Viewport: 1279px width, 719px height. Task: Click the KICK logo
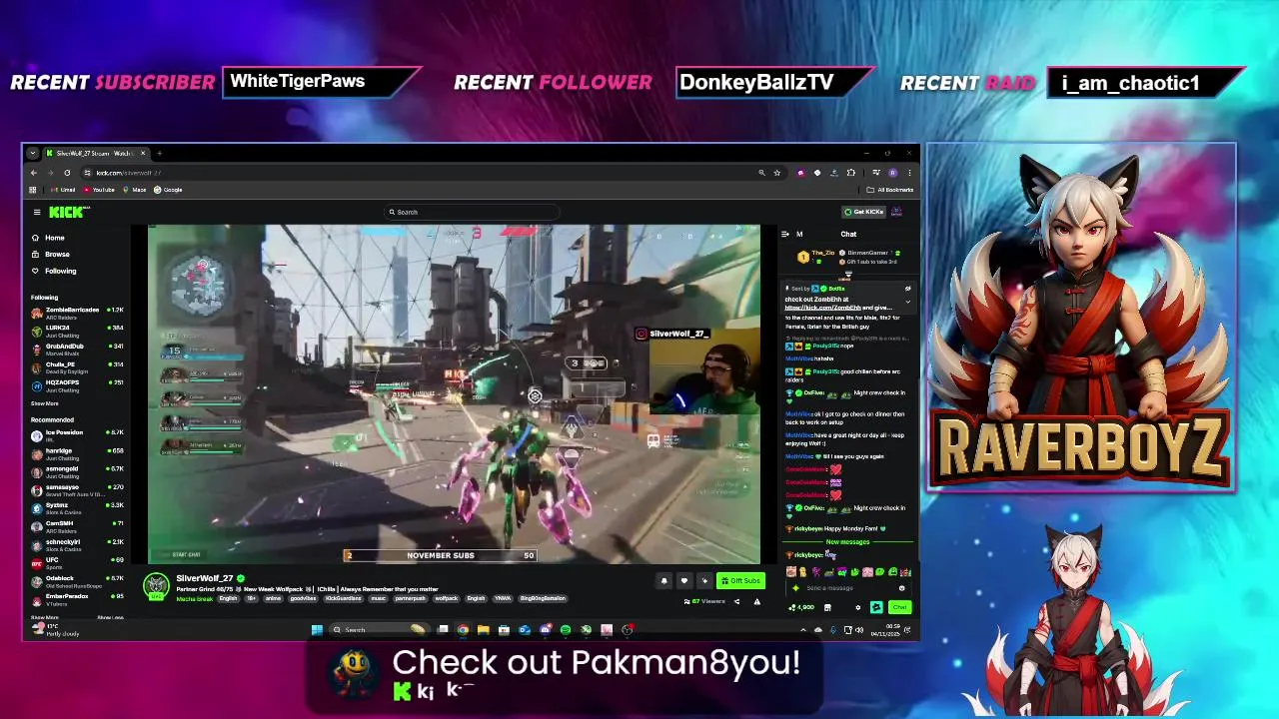68,212
